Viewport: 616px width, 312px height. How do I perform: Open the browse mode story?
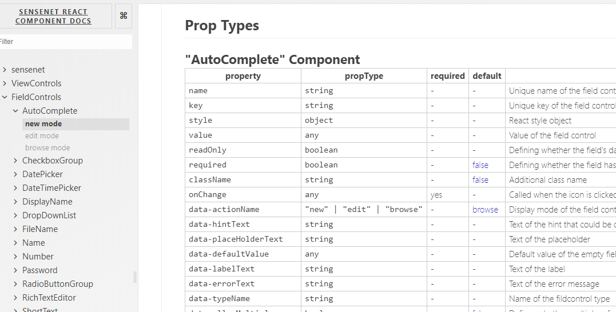coord(47,148)
